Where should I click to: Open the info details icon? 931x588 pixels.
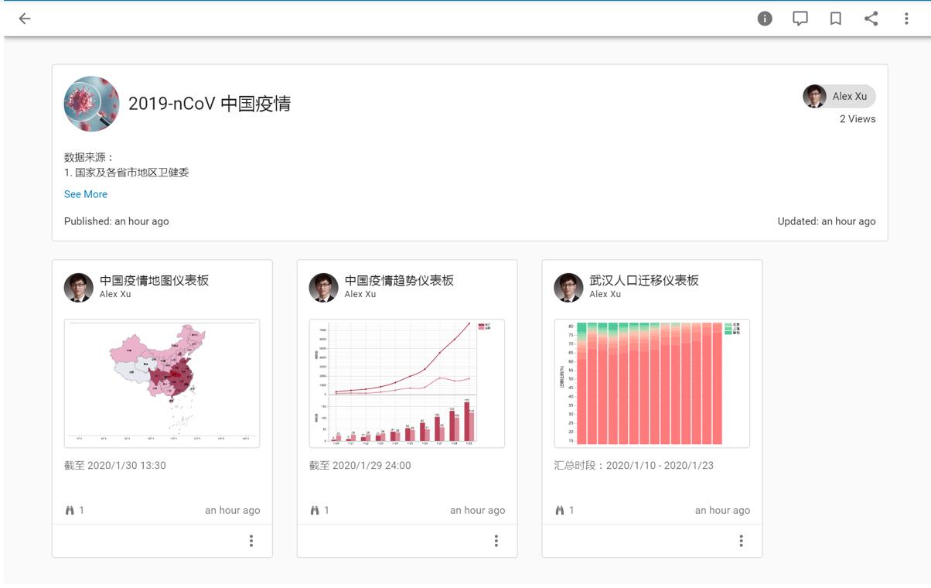(765, 19)
